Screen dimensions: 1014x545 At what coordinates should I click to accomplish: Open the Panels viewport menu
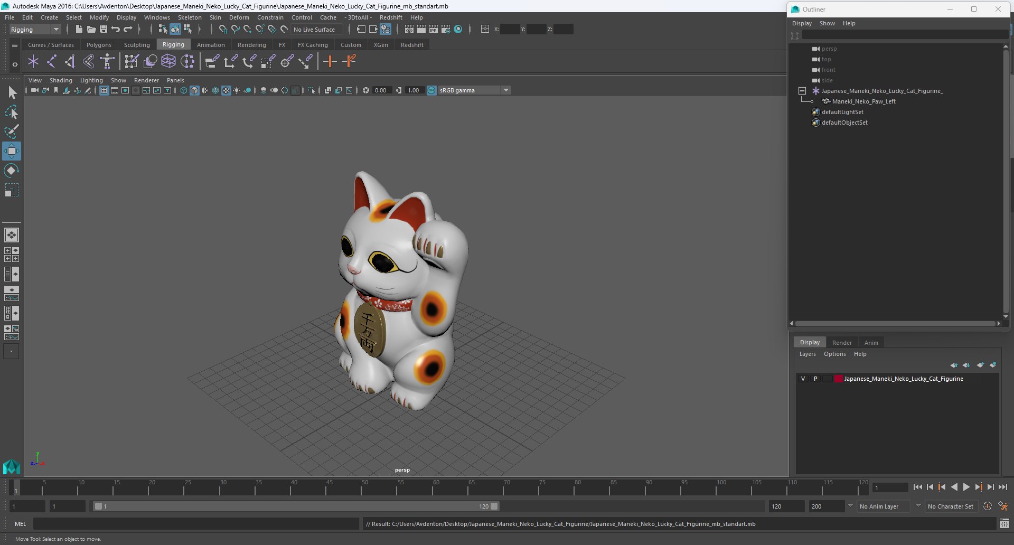click(175, 80)
